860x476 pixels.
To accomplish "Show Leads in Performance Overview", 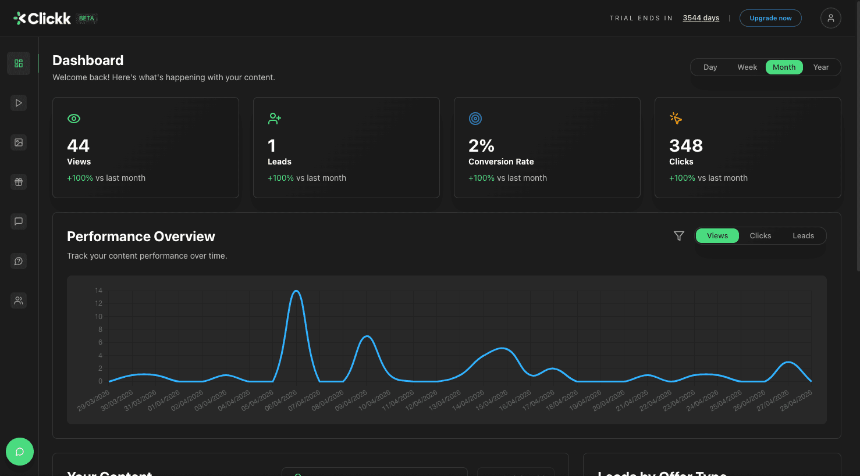I will point(803,235).
